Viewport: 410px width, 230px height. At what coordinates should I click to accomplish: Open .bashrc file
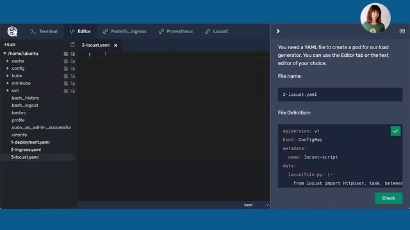pos(19,113)
